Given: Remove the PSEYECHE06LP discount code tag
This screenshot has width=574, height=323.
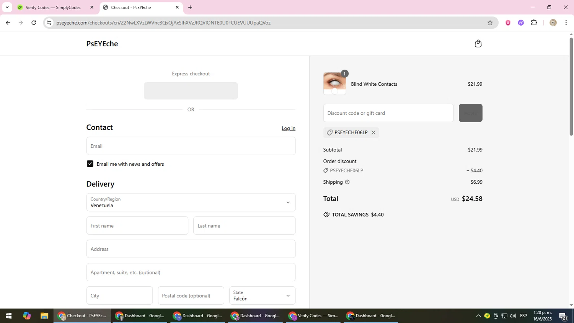Looking at the screenshot, I should [373, 132].
